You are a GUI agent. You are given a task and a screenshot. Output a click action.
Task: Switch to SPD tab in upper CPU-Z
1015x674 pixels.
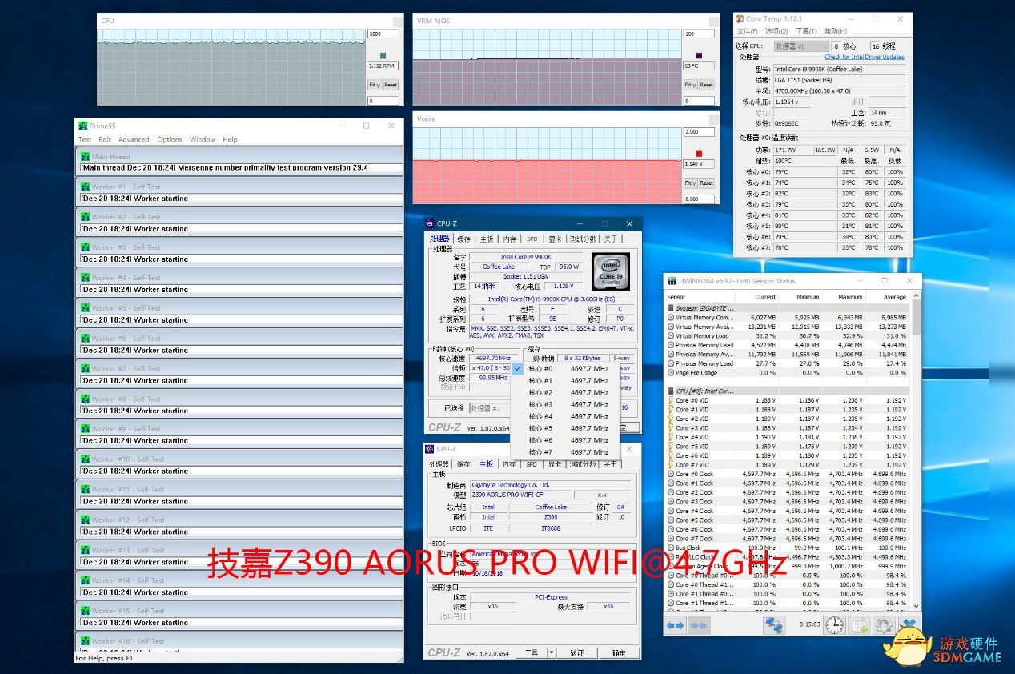[532, 239]
